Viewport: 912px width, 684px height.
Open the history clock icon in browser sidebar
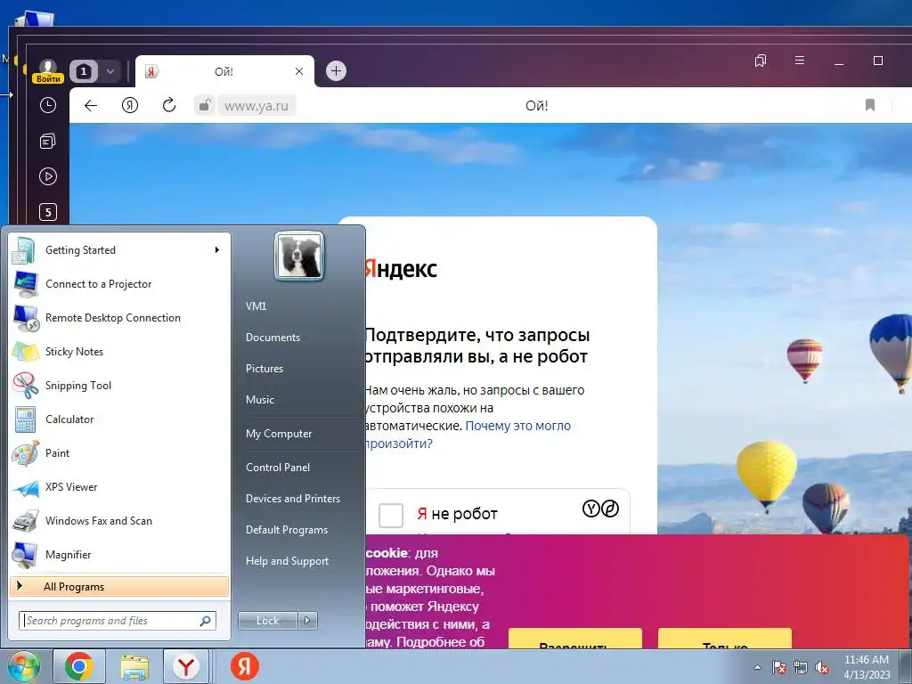tap(48, 105)
